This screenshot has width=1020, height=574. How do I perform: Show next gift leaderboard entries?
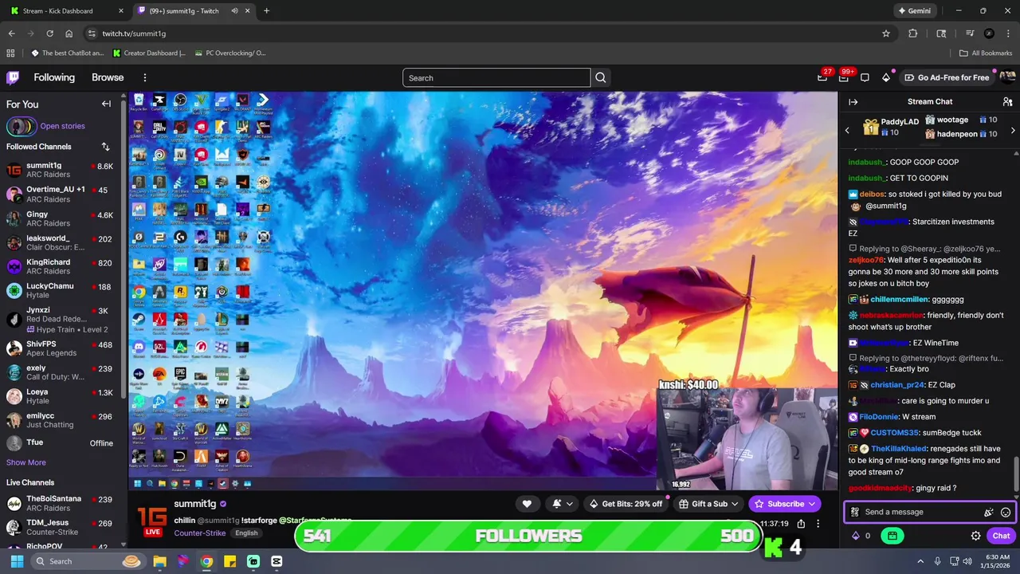click(x=1013, y=130)
